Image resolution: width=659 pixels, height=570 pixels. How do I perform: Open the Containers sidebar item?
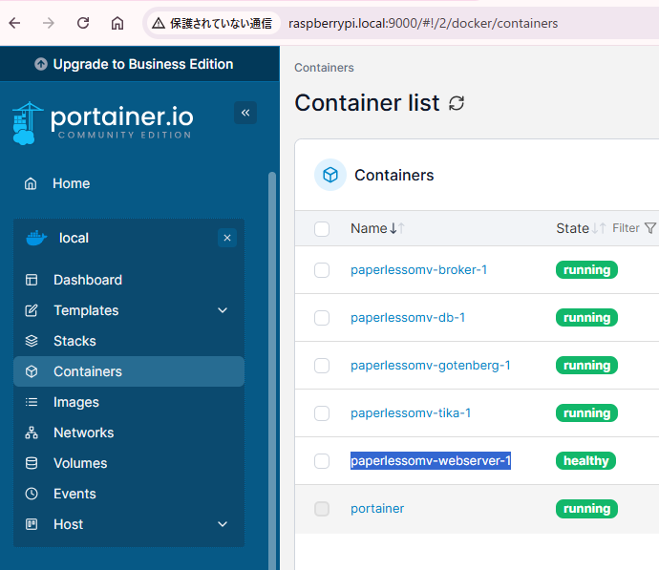tap(129, 371)
